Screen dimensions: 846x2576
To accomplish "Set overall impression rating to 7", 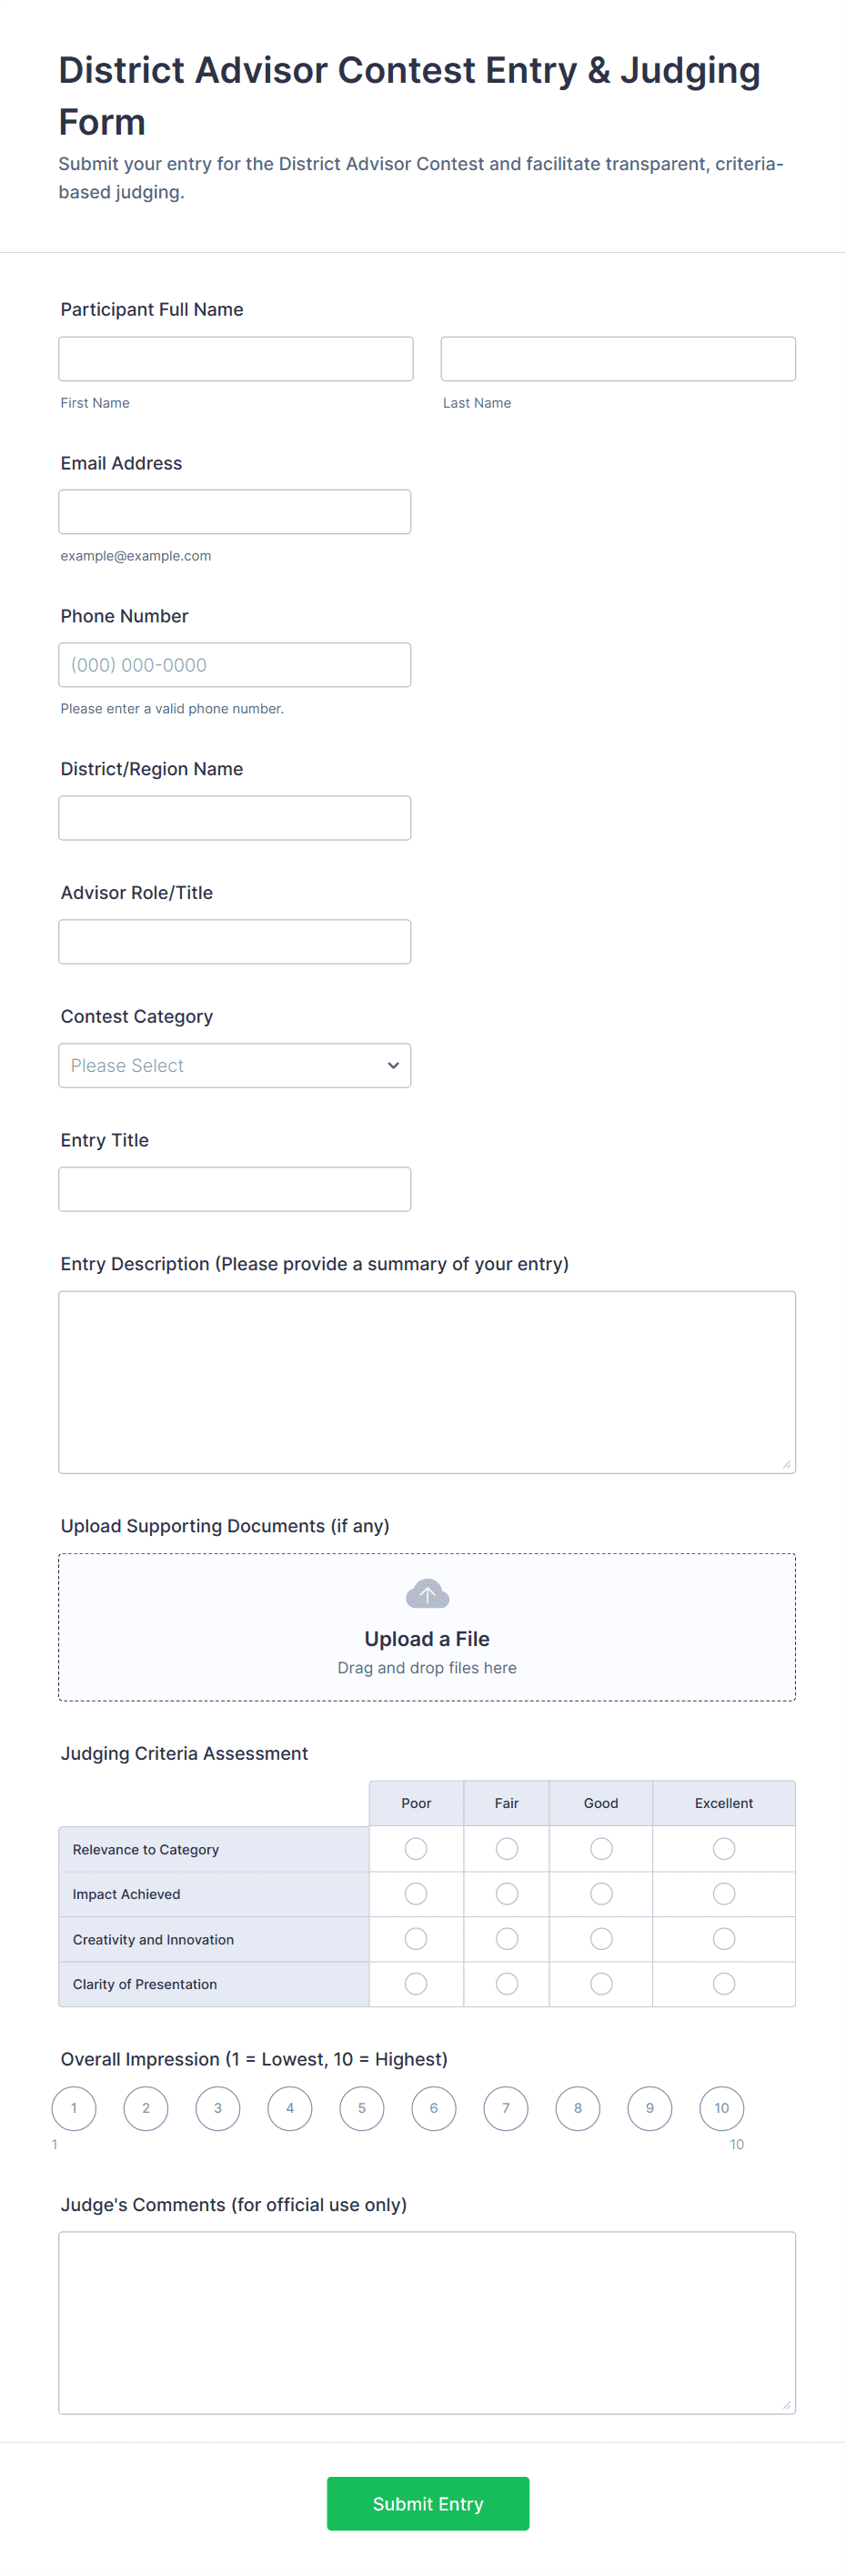I will [x=505, y=2108].
